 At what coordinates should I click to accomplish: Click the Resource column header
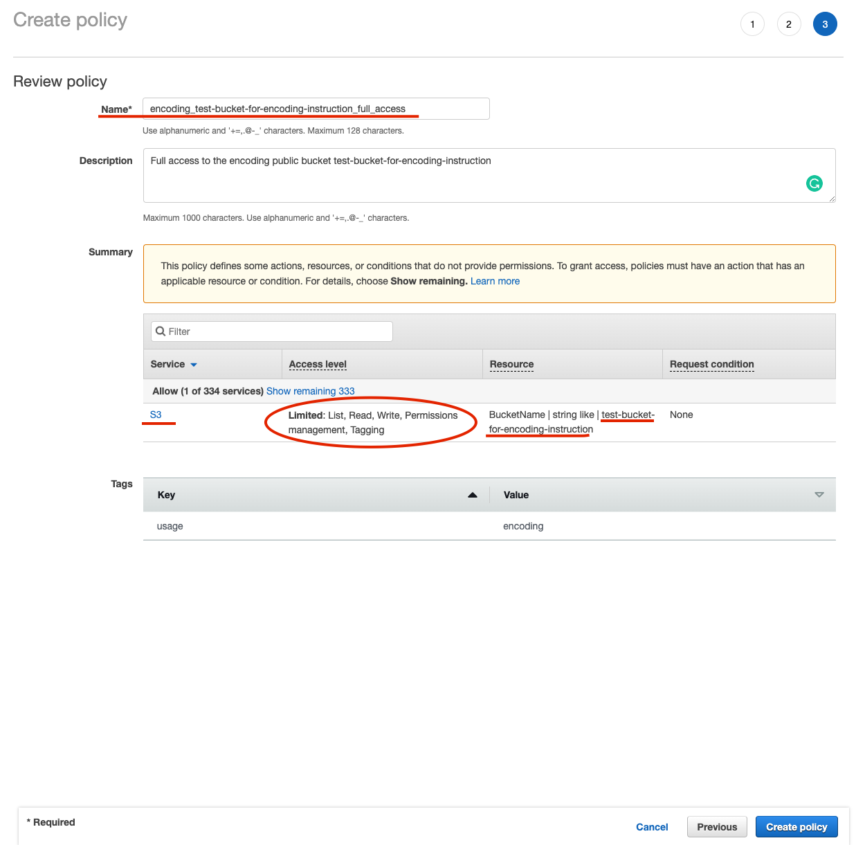(511, 364)
